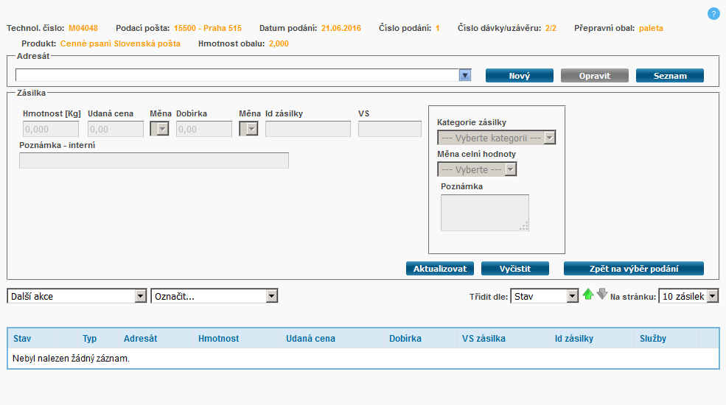The width and height of the screenshot is (726, 405).
Task: Click the Aktualizovat button
Action: point(440,269)
